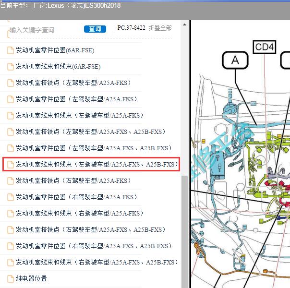The height and width of the screenshot is (288, 290).
Task: Click document icon beside 发动机室搭铁点（右驾驶车型/A25A-FXS、A25B-FXS）
Action: pyautogui.click(x=11, y=229)
